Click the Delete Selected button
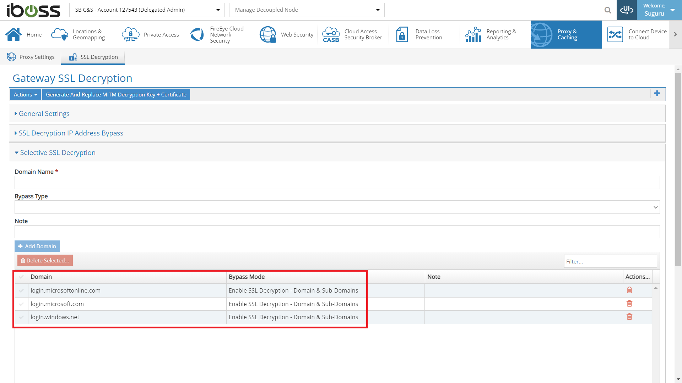The height and width of the screenshot is (383, 682). (x=45, y=260)
